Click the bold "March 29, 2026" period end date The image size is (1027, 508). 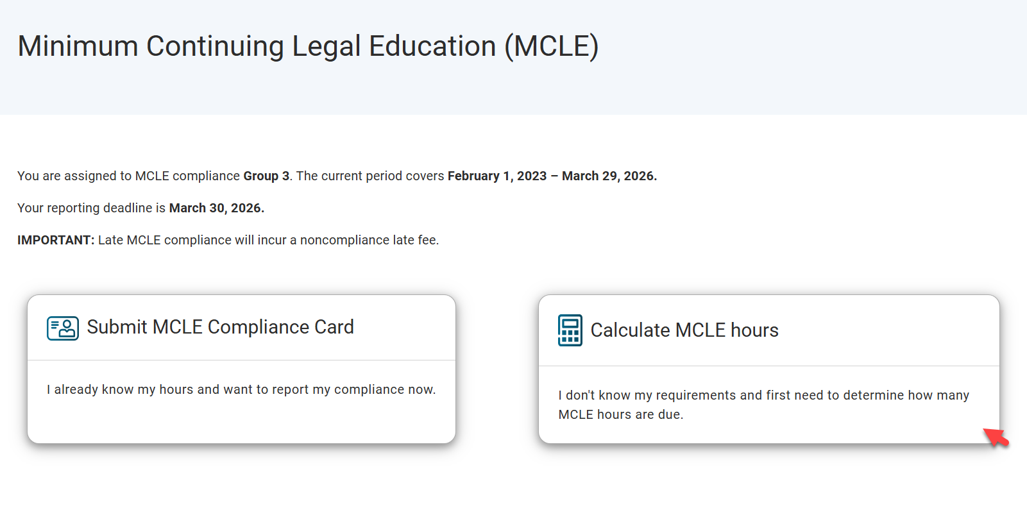pos(609,176)
